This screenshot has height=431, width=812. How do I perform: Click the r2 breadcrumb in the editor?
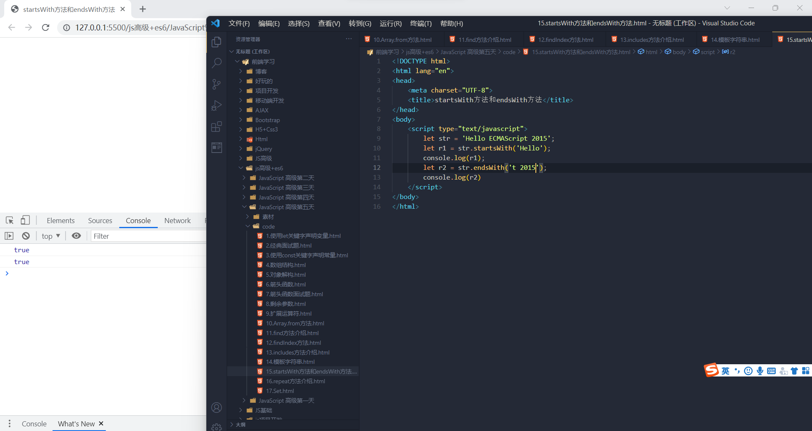pyautogui.click(x=731, y=52)
